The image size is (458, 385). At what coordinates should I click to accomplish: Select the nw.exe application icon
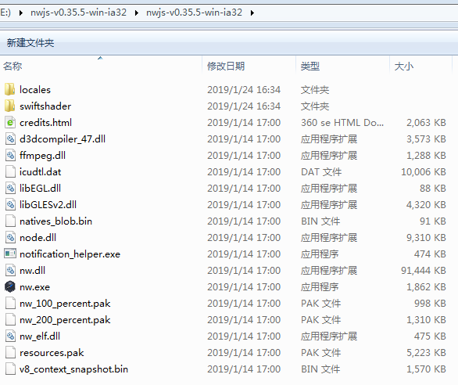[10, 286]
